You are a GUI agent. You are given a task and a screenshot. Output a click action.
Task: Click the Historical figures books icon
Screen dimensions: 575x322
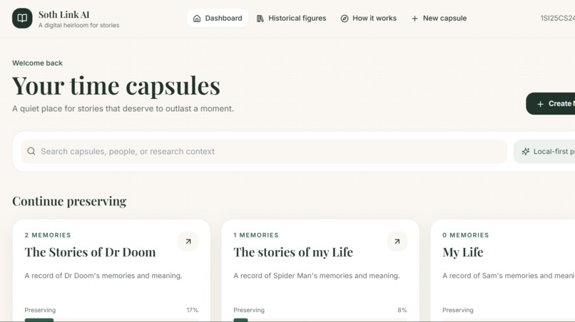tap(260, 19)
